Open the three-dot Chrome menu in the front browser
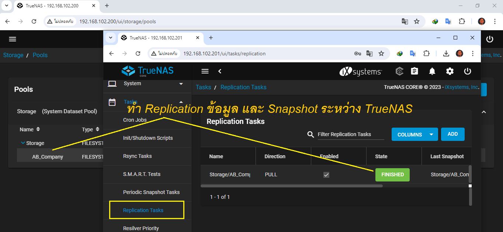 click(472, 53)
